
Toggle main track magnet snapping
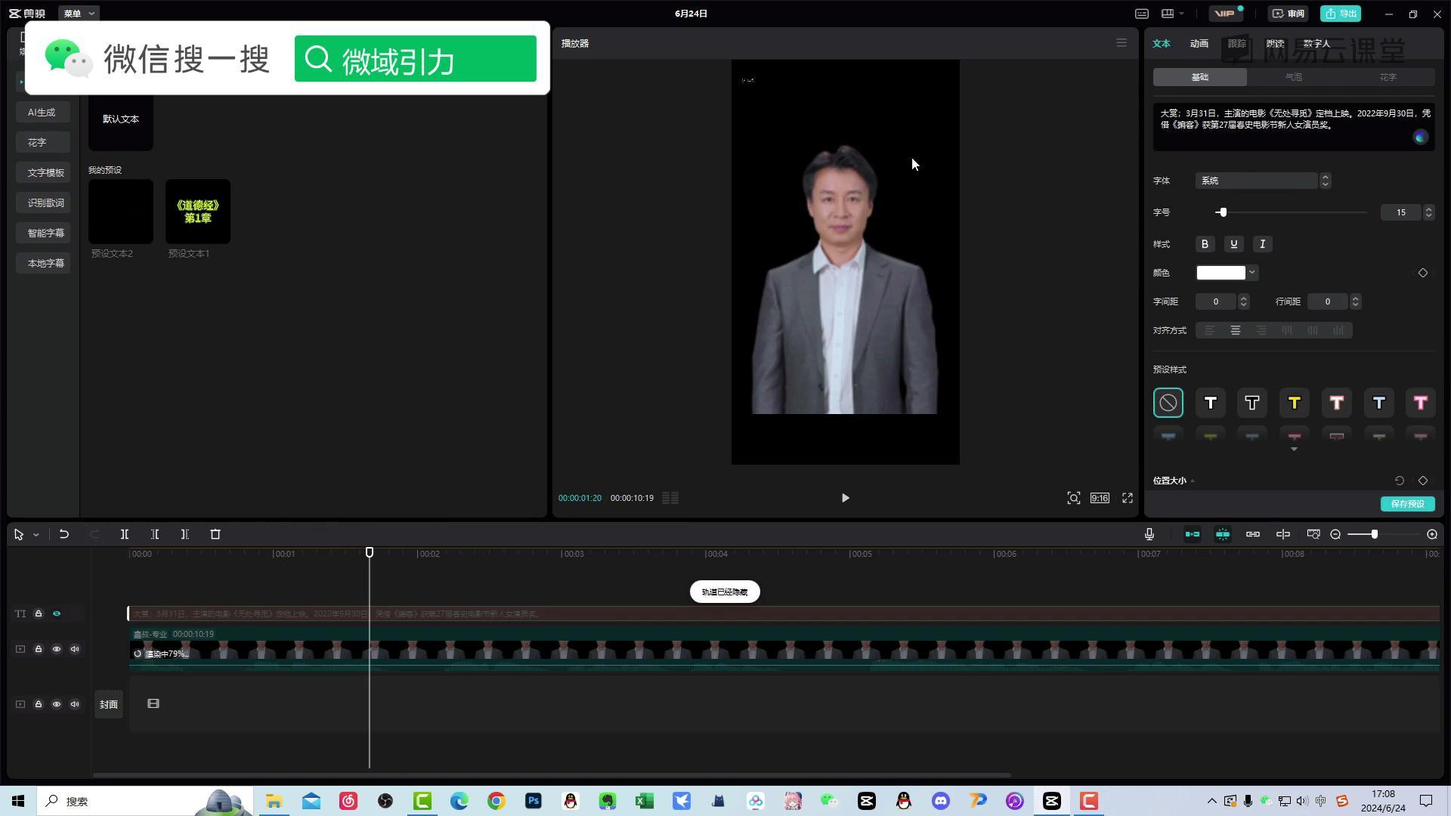pyautogui.click(x=1193, y=534)
